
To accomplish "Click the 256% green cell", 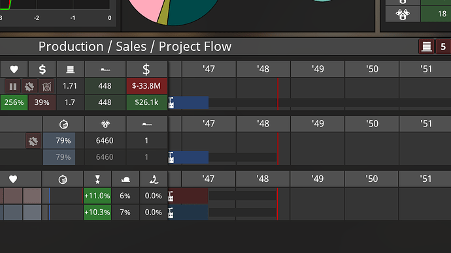I will 14,102.
